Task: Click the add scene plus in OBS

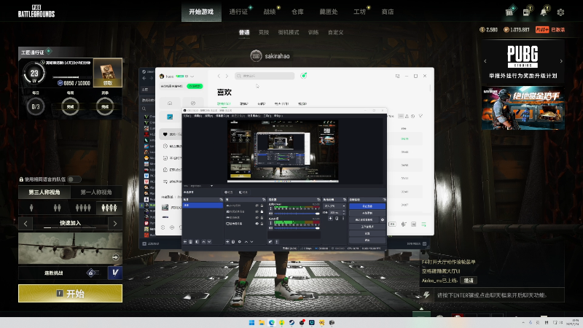Action: [185, 242]
